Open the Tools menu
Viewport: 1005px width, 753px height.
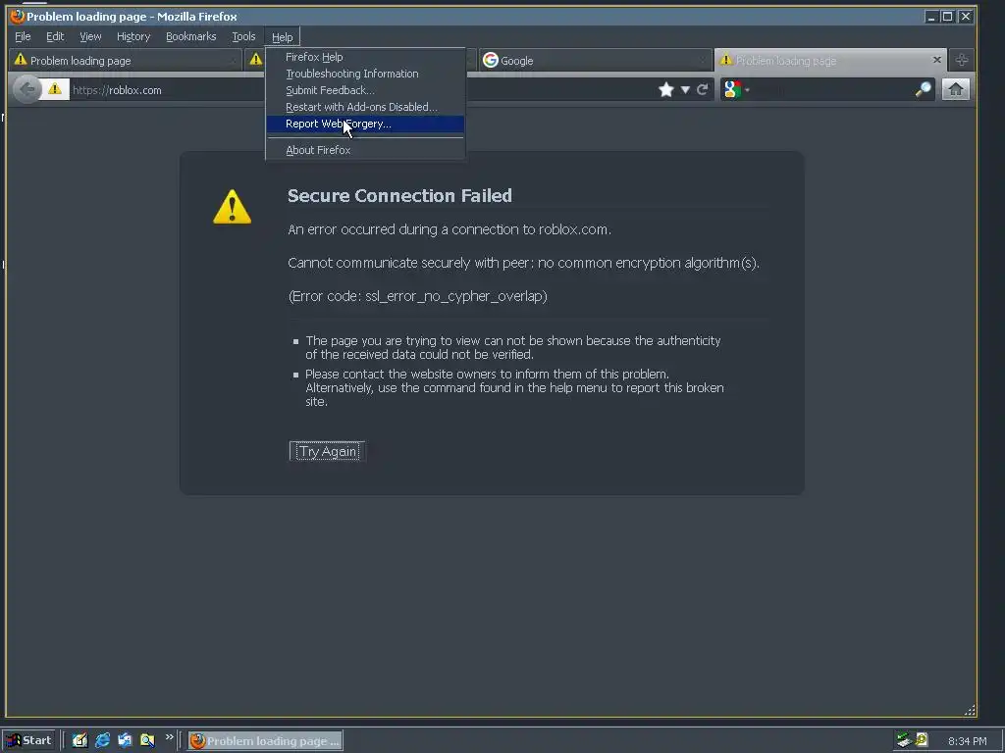point(243,36)
